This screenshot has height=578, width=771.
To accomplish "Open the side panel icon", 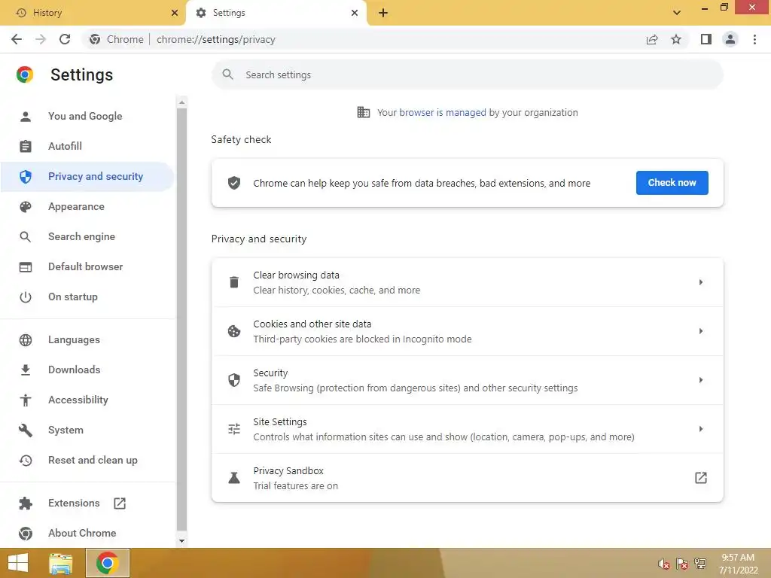I will (x=706, y=39).
